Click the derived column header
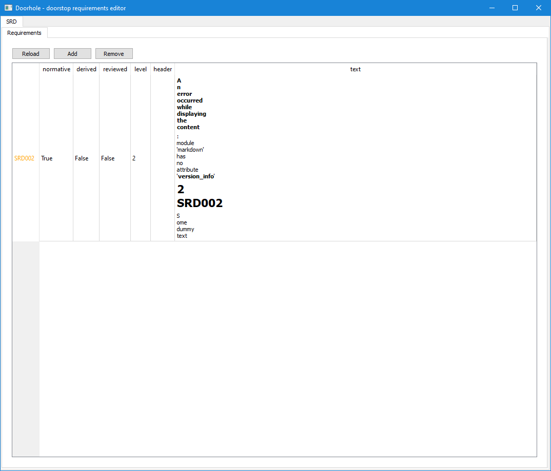Image resolution: width=551 pixels, height=471 pixels. (x=86, y=69)
